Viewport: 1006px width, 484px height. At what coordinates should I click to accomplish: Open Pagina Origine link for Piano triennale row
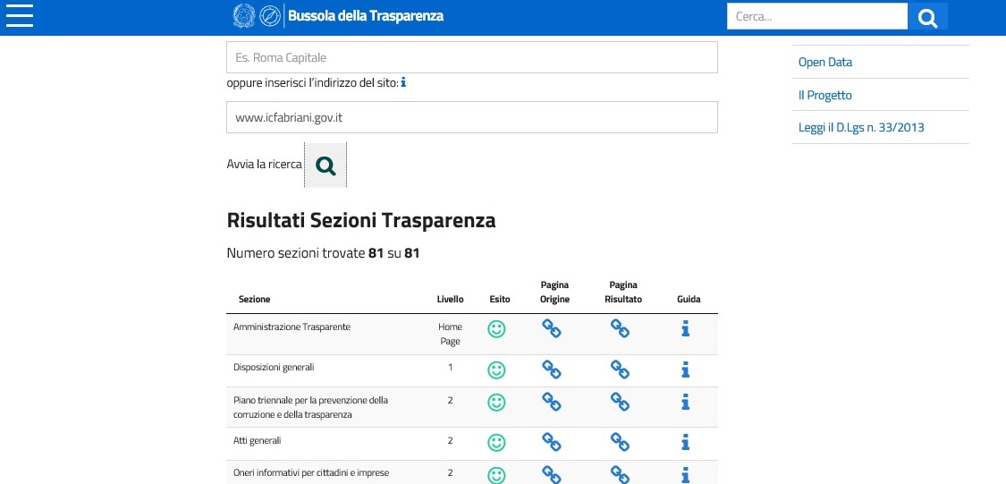coord(552,402)
